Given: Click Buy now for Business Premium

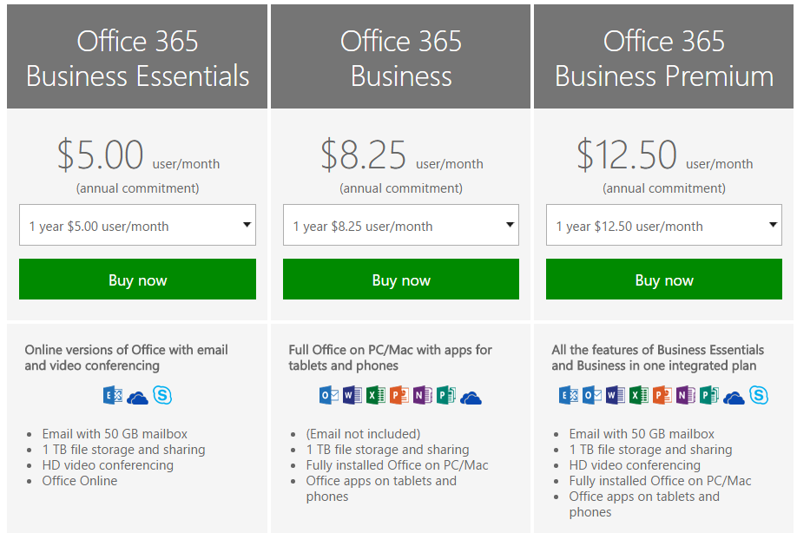Looking at the screenshot, I should tap(664, 279).
